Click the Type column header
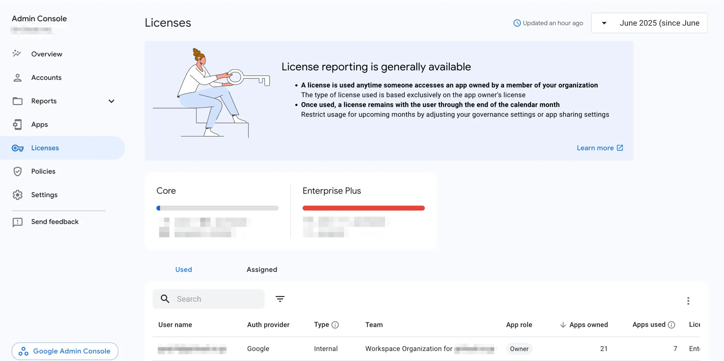Image resolution: width=724 pixels, height=361 pixels. [322, 325]
